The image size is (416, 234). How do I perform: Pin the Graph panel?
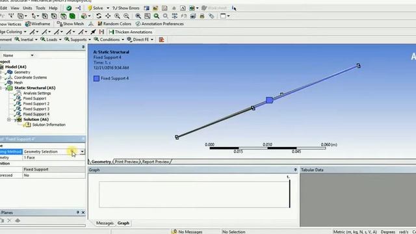coord(295,170)
